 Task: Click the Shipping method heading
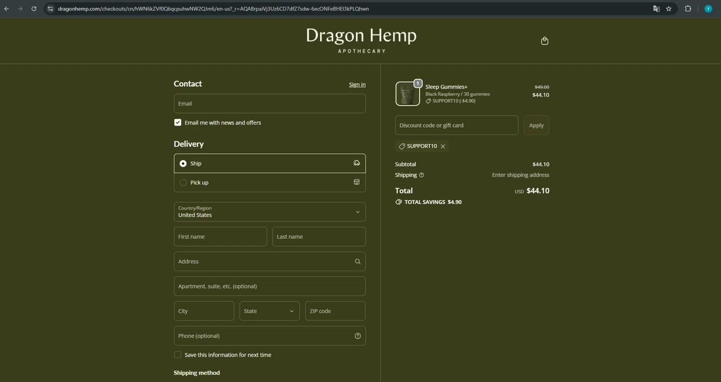[197, 373]
